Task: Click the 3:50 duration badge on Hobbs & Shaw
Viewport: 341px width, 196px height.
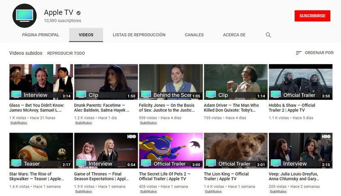Action: (x=326, y=96)
